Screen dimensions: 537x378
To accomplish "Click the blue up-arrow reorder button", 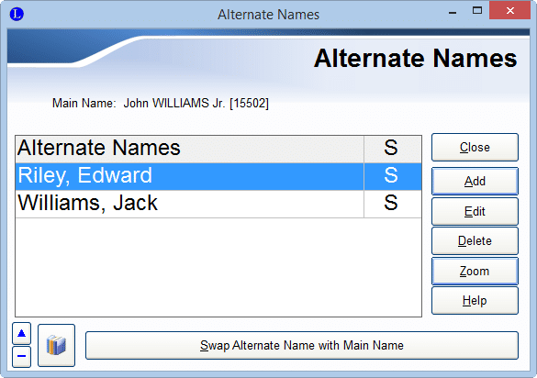I will pos(22,333).
